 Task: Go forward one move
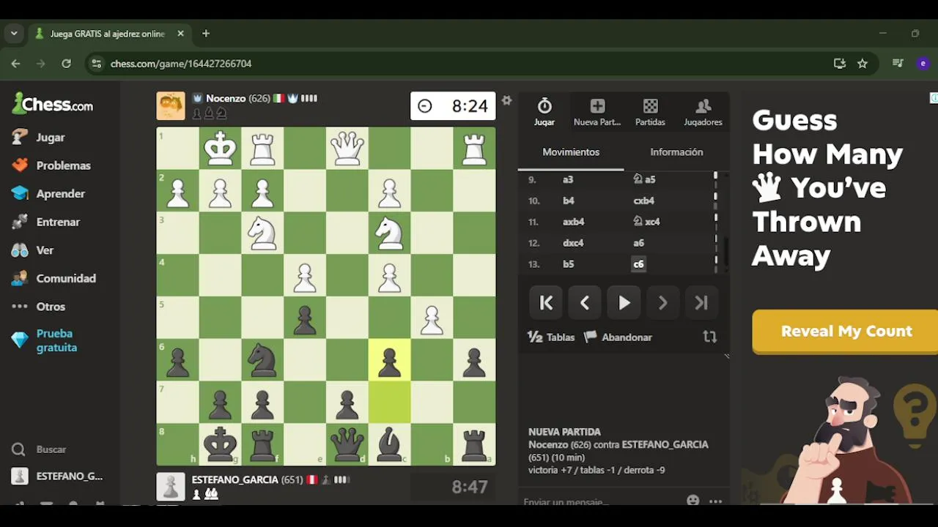[662, 303]
